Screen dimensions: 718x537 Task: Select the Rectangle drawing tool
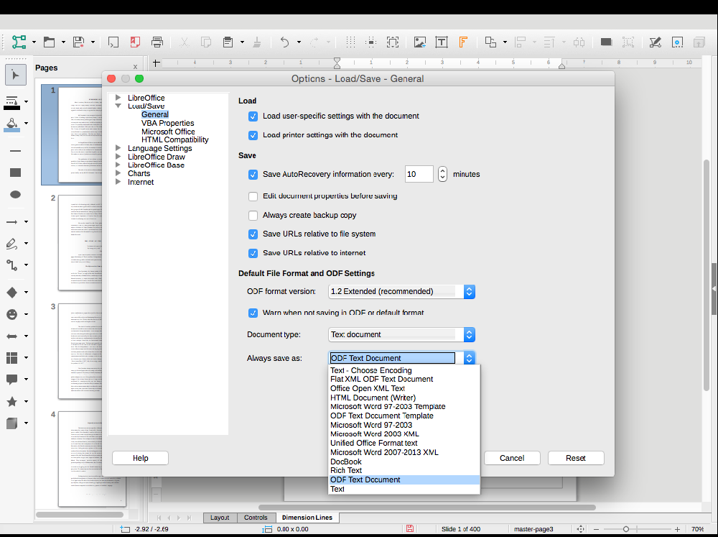16,173
